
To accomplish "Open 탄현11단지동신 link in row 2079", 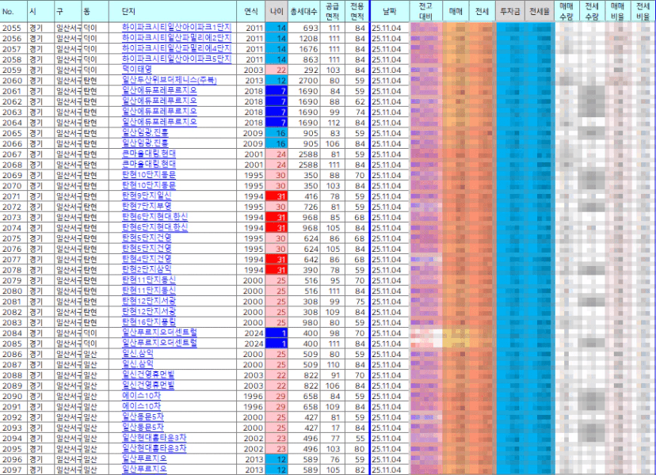I will coord(149,279).
